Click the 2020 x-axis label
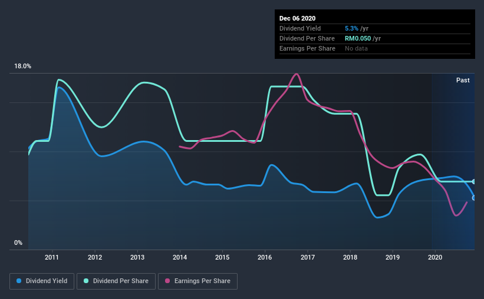The width and height of the screenshot is (484, 299). pos(435,257)
